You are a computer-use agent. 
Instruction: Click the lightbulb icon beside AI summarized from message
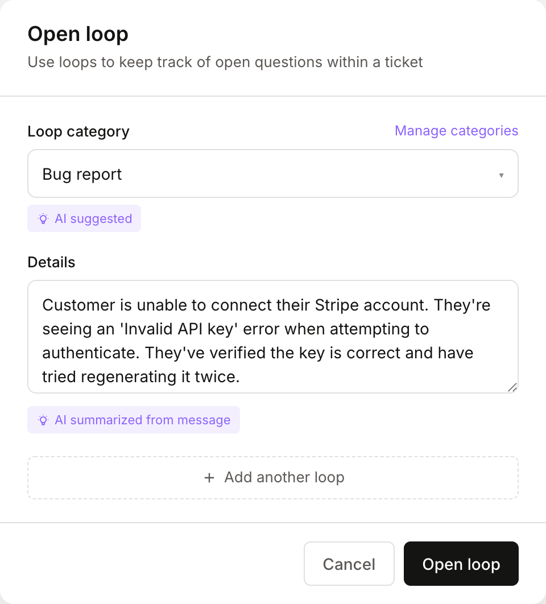pyautogui.click(x=43, y=420)
